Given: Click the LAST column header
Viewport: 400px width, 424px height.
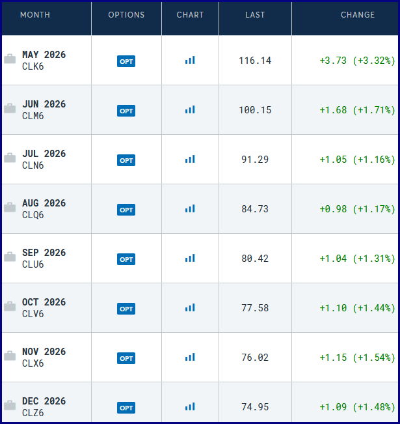Looking at the screenshot, I should [255, 15].
